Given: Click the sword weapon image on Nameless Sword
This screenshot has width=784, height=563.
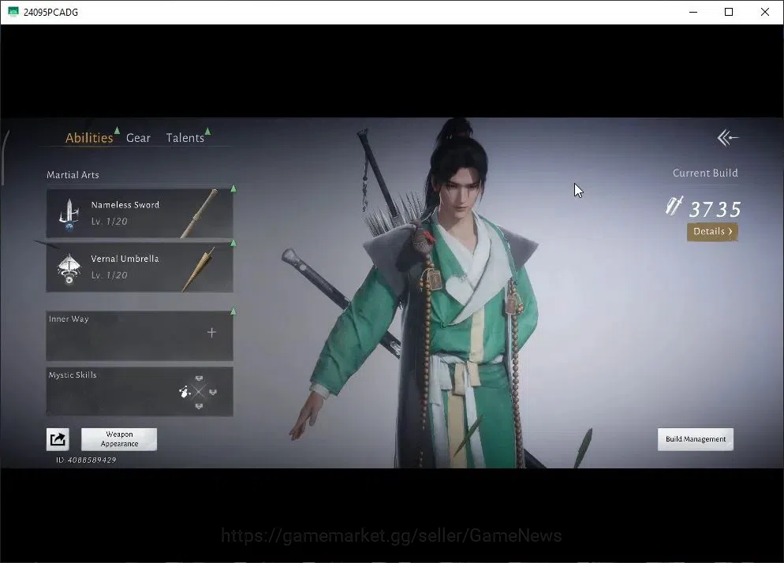Looking at the screenshot, I should pos(199,213).
